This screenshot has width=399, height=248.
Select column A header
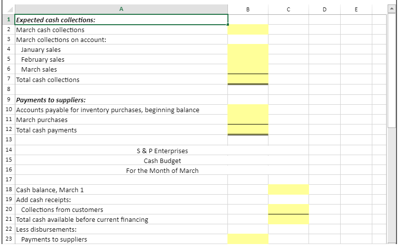click(x=121, y=9)
